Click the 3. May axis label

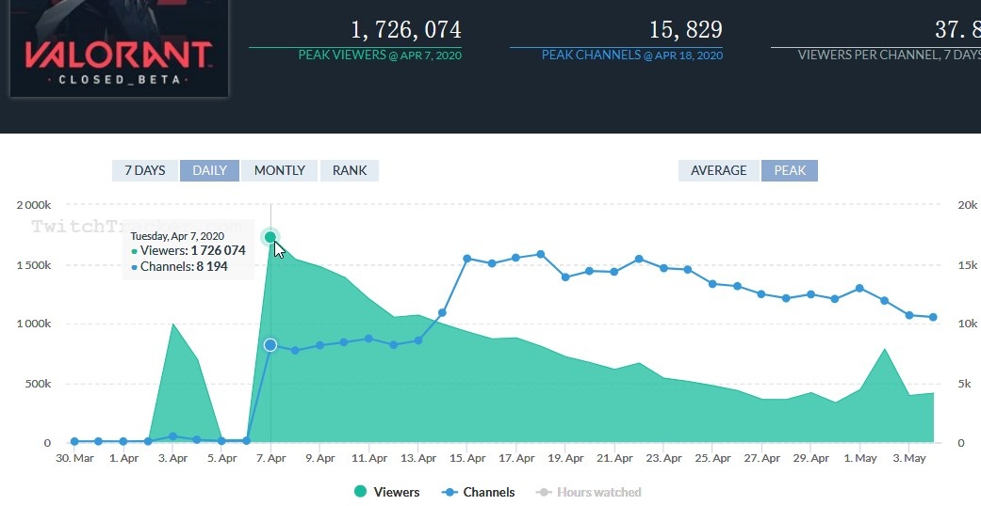point(909,459)
